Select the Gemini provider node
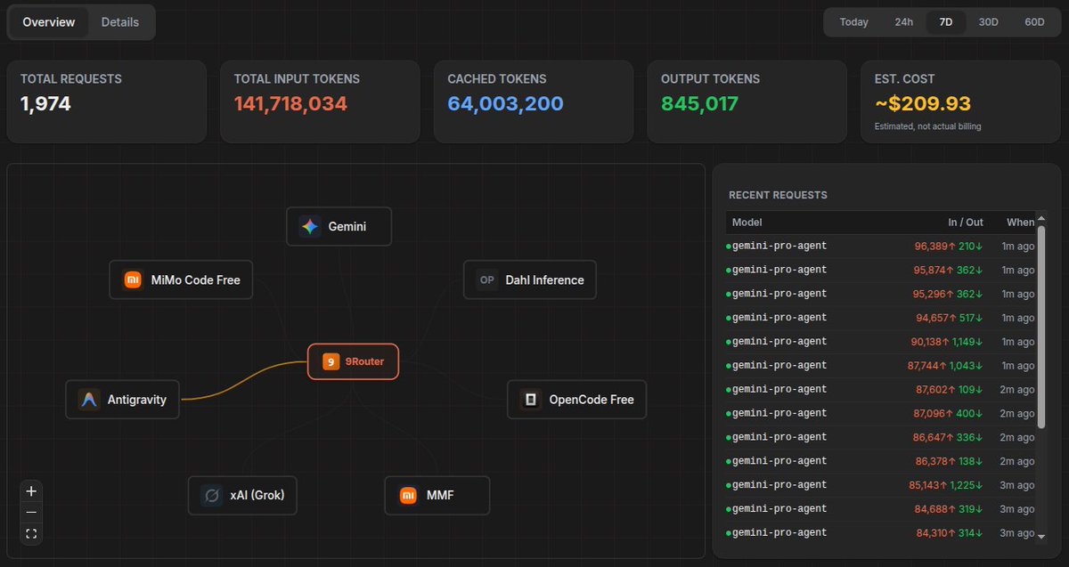The image size is (1069, 567). pos(339,226)
